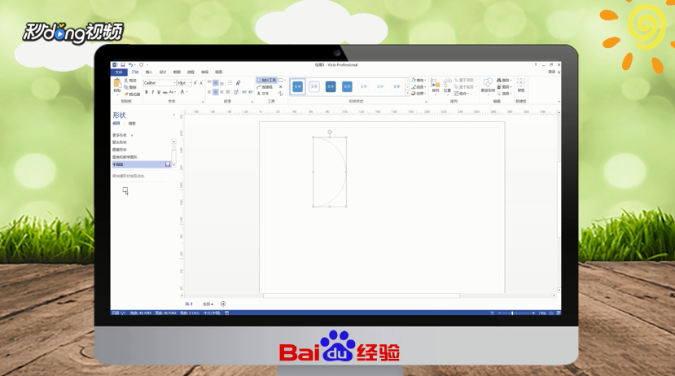Open the All pages 全部 list
This screenshot has height=376, width=675.
[208, 304]
